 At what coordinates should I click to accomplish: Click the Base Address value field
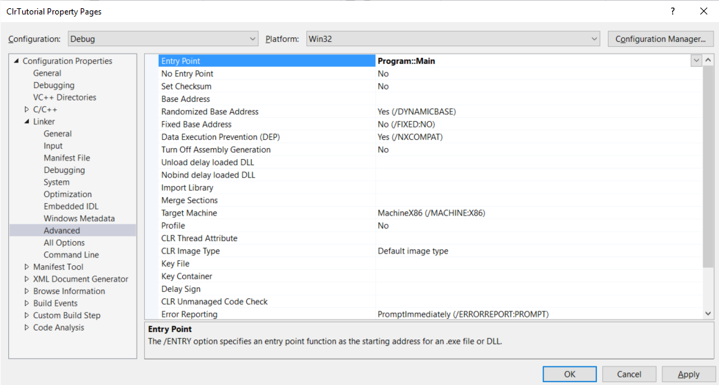coord(538,99)
